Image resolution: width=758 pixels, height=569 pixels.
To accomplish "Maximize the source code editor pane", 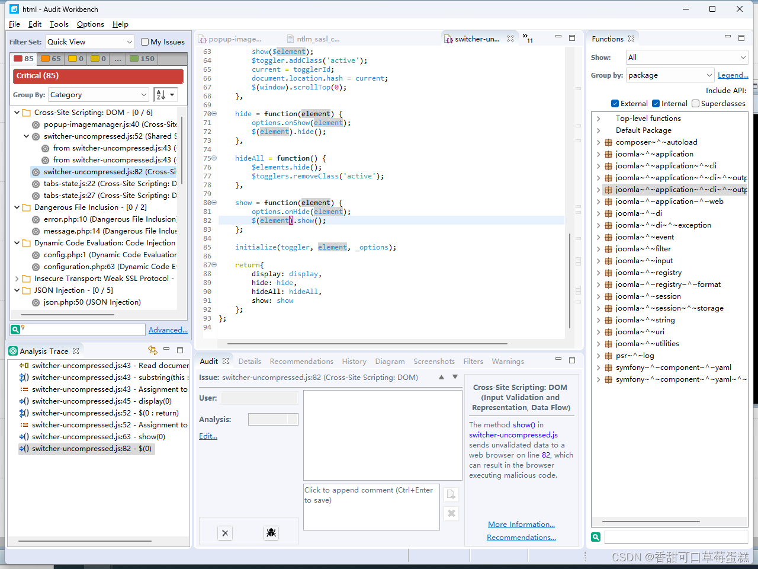I will [572, 38].
